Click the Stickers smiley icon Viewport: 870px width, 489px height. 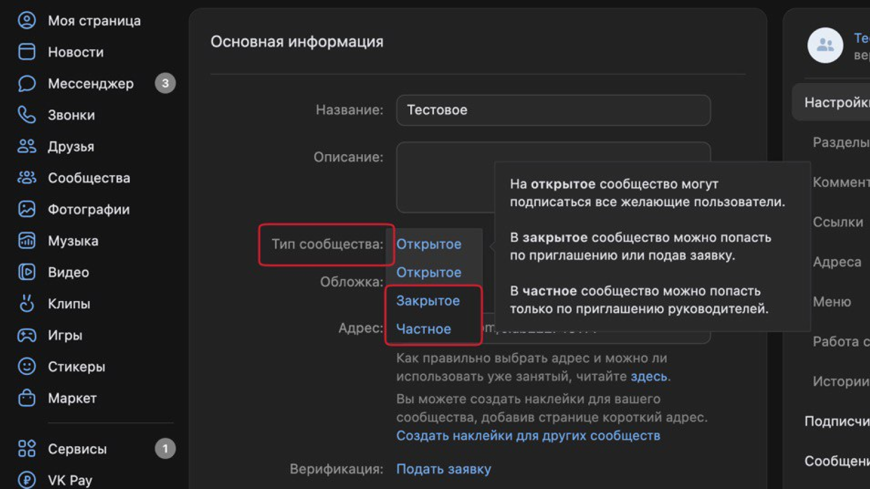point(27,366)
